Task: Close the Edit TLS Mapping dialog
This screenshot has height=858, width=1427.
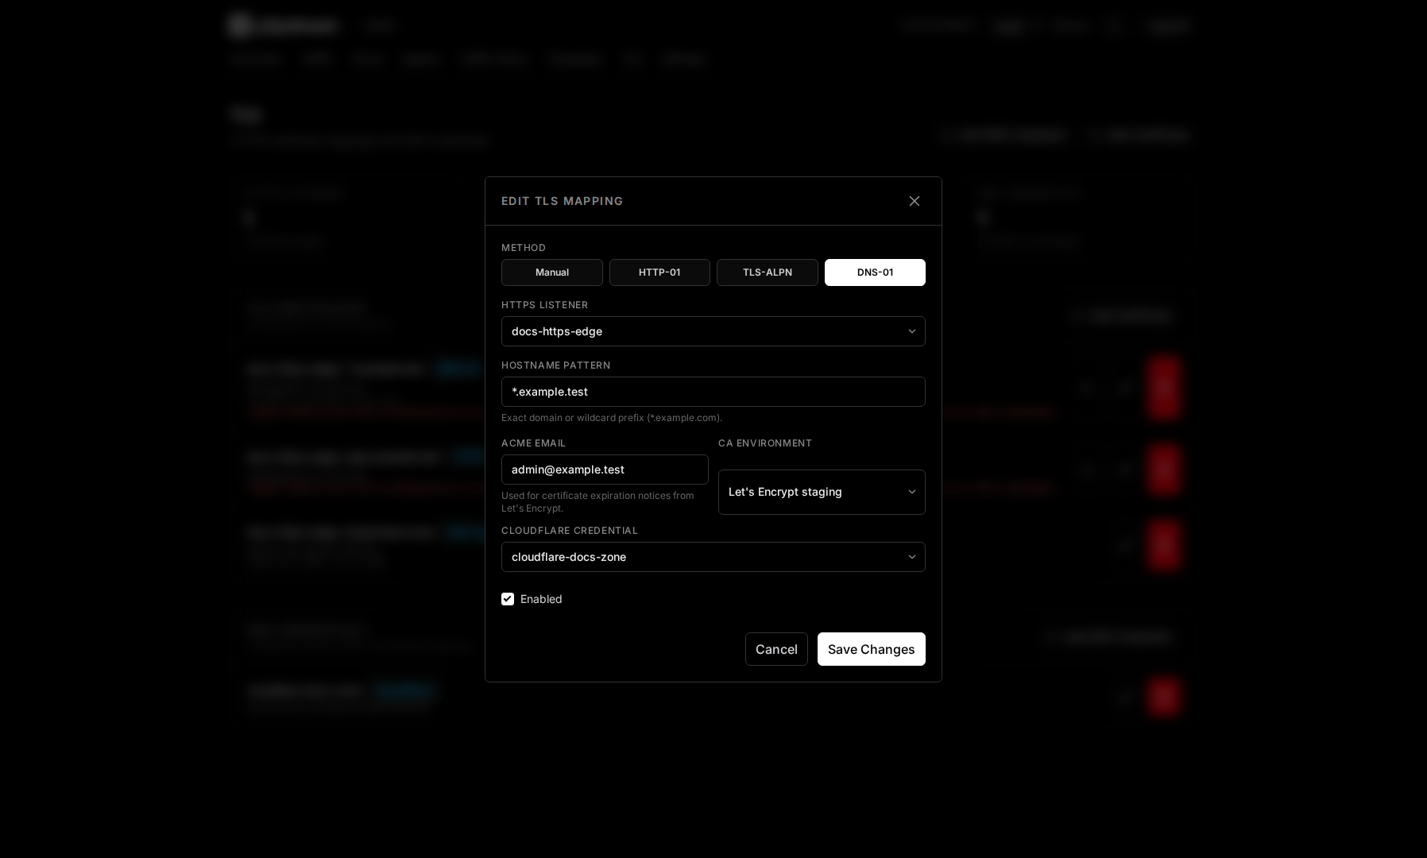Action: tap(915, 201)
